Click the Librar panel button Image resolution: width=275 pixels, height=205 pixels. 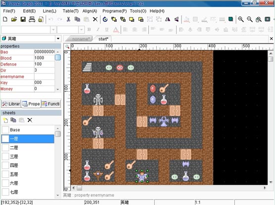coord(11,104)
